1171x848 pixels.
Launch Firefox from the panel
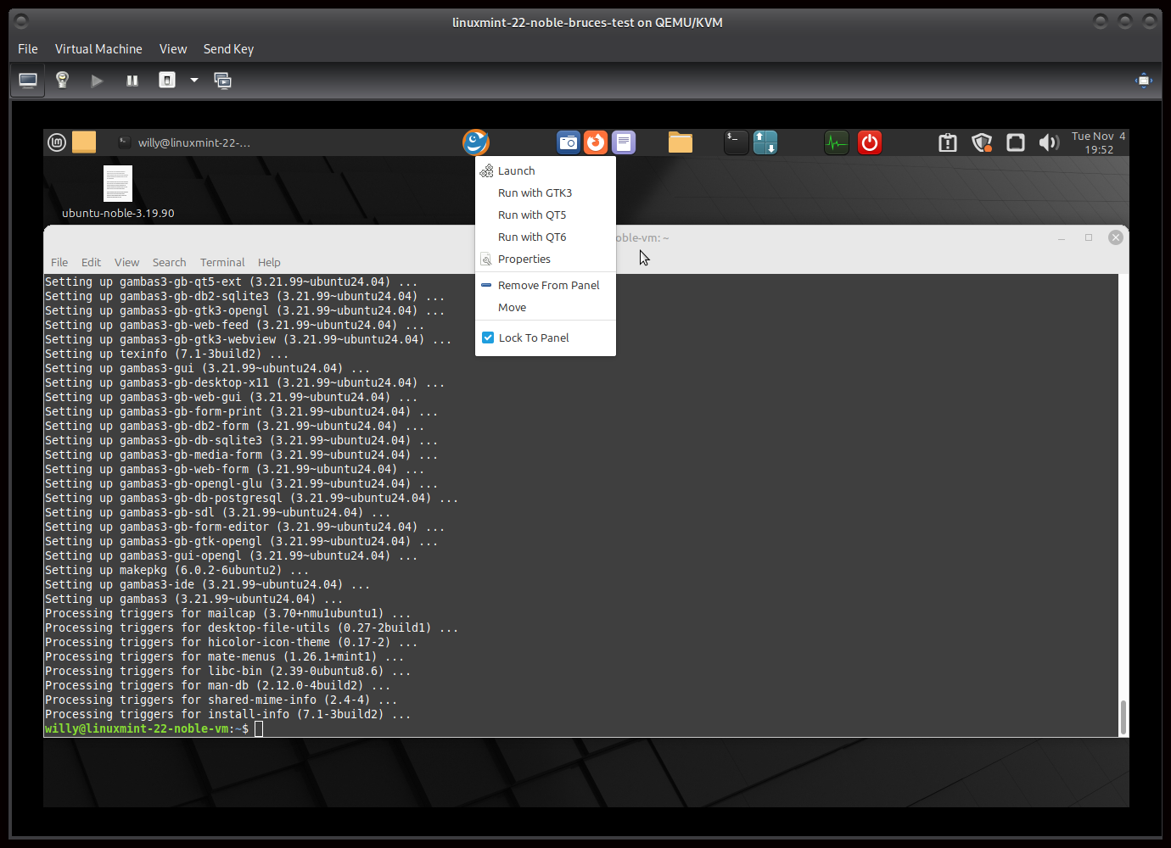click(x=596, y=142)
